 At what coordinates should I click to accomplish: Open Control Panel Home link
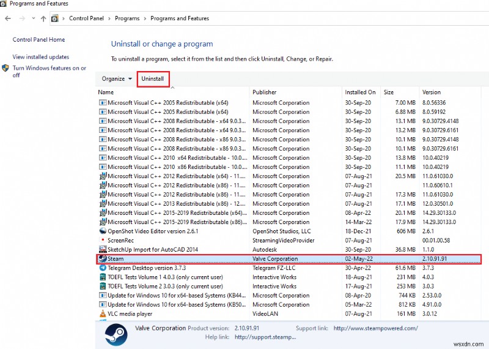click(39, 40)
